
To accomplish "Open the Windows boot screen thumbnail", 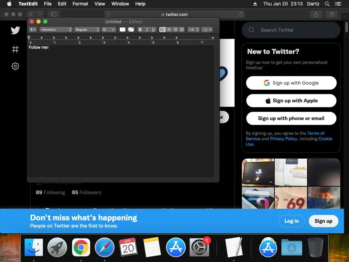I will (x=258, y=172).
